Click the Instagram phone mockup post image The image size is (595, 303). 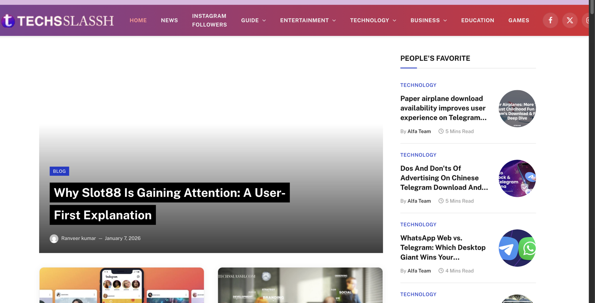122,285
